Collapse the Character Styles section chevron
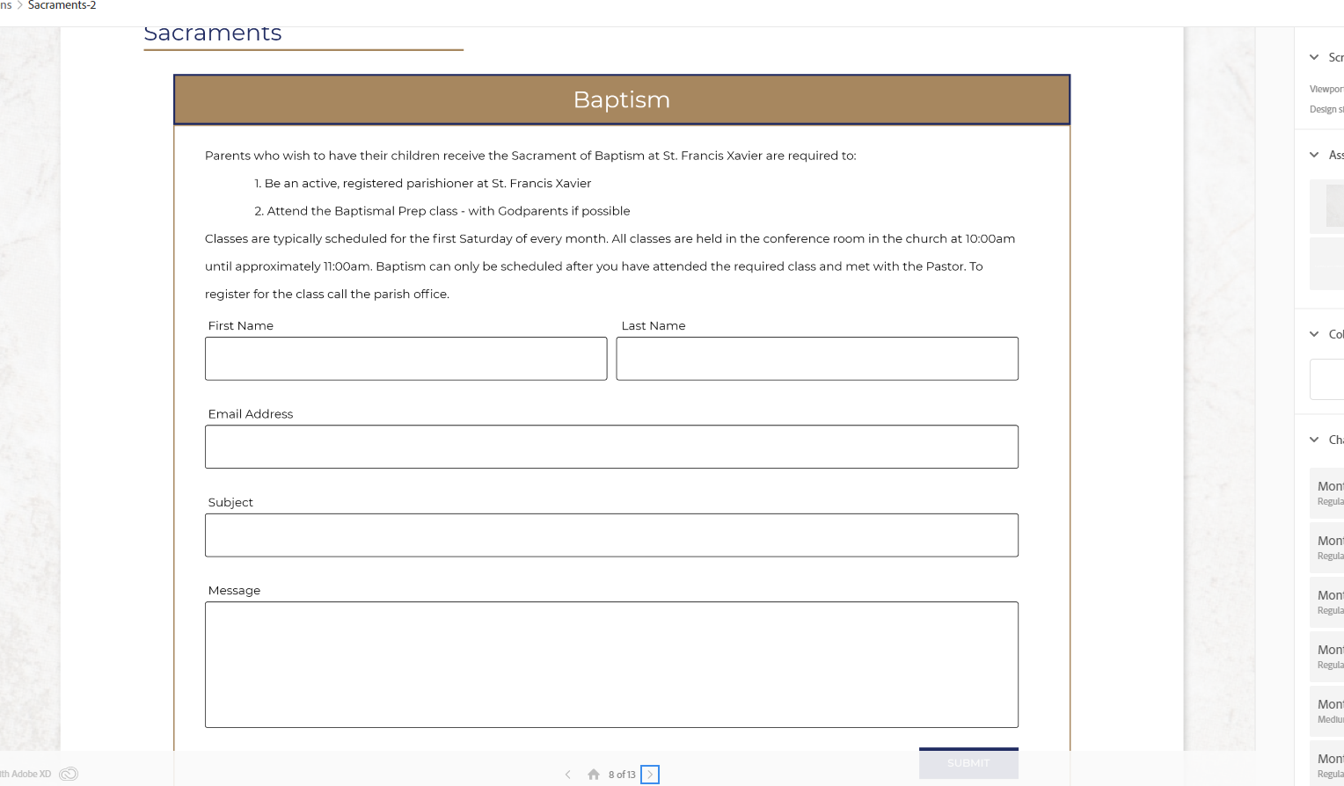Image resolution: width=1344 pixels, height=786 pixels. click(1314, 440)
